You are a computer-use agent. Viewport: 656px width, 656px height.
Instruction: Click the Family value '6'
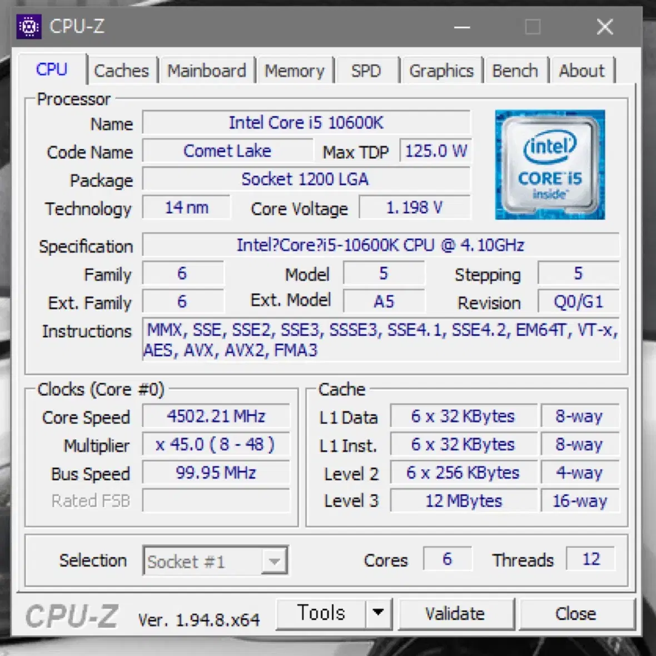(182, 274)
